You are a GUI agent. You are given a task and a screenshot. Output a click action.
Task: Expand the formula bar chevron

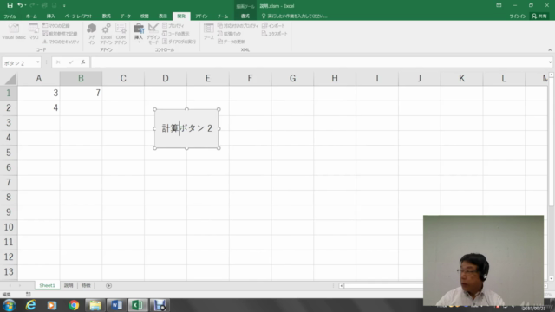(x=550, y=62)
